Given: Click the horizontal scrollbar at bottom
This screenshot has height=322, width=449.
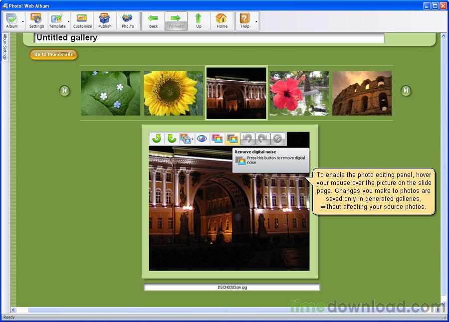Looking at the screenshot, I should point(224,310).
